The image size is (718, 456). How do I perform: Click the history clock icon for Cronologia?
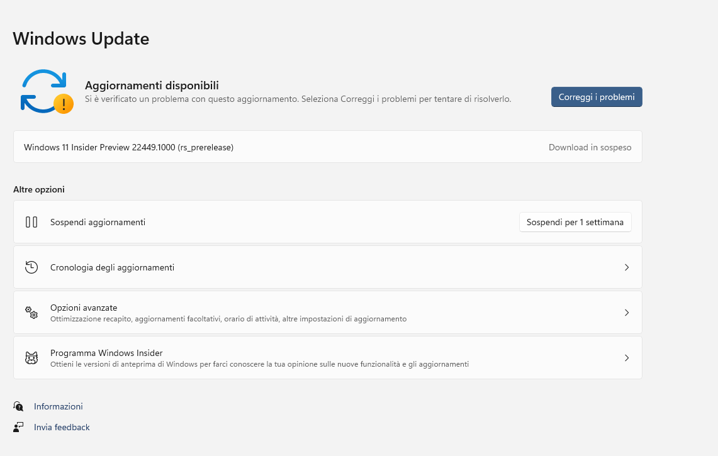click(31, 267)
